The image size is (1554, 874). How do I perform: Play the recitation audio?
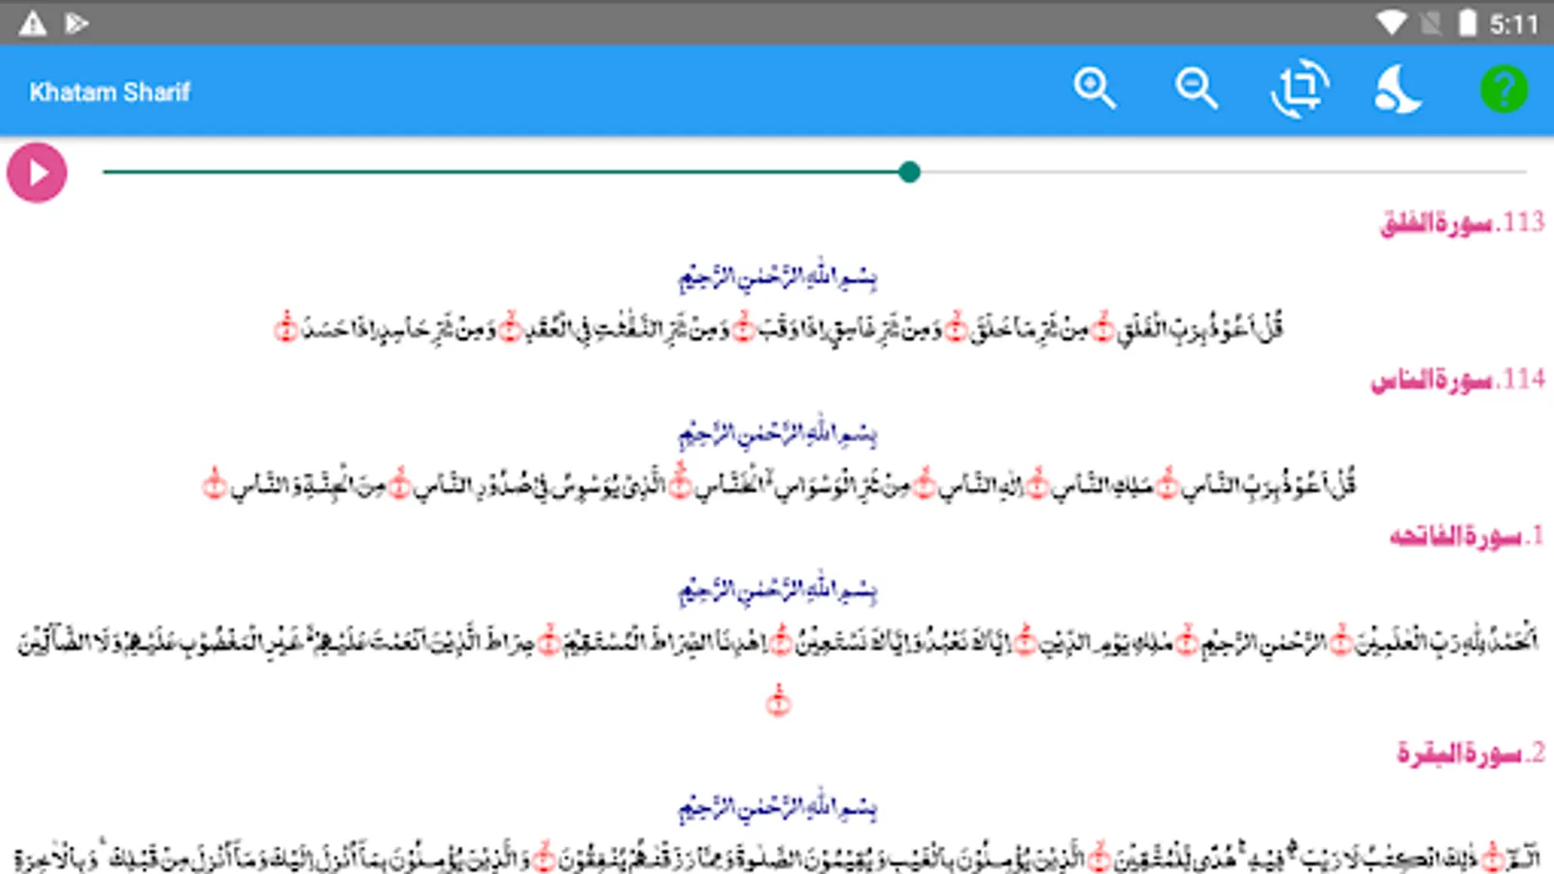(x=37, y=173)
